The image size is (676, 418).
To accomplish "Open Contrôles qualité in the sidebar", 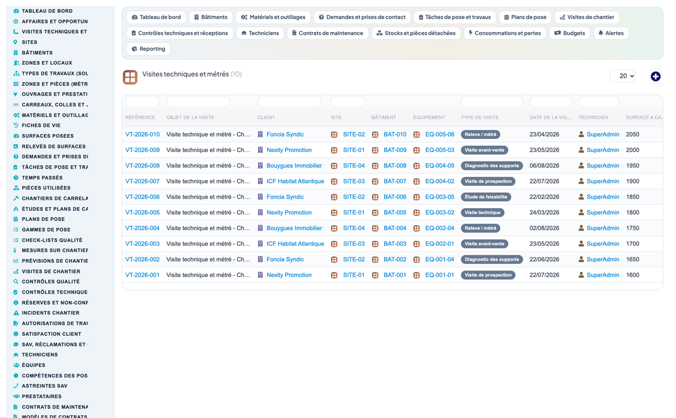I will point(51,281).
